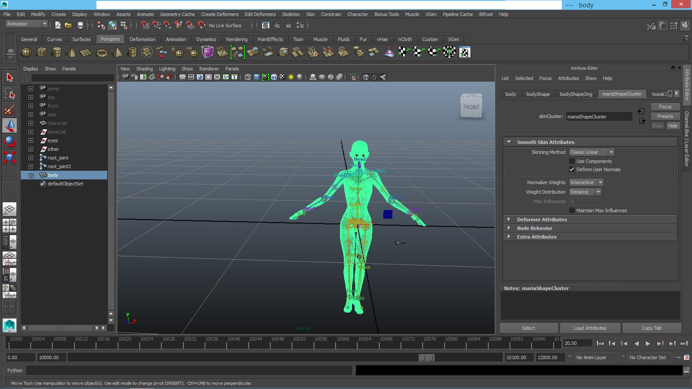Open the Skeleton menu
The image size is (692, 389).
tap(291, 14)
